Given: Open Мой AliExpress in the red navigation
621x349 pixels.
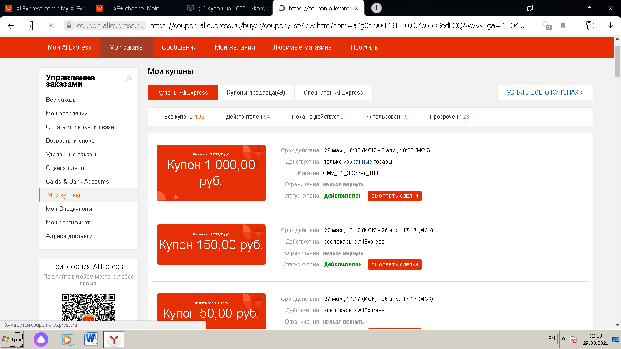Looking at the screenshot, I should [x=70, y=47].
